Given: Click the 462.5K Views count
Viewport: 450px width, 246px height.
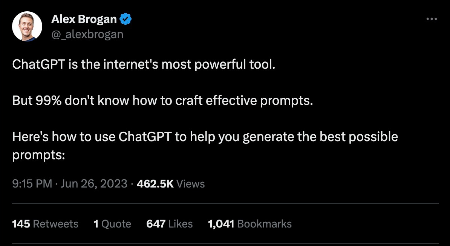Looking at the screenshot, I should click(x=171, y=184).
